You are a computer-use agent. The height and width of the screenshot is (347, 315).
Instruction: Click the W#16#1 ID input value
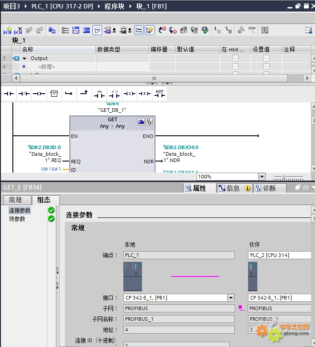point(51,169)
